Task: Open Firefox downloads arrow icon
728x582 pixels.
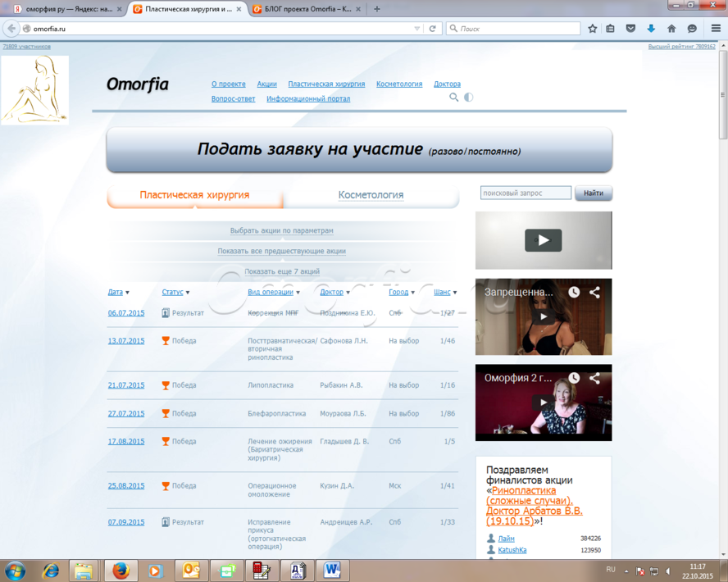Action: 651,29
